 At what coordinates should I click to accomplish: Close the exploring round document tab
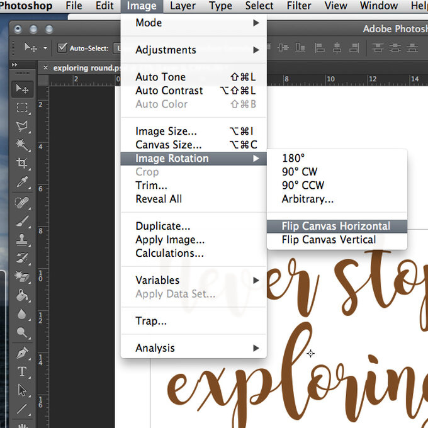[45, 68]
